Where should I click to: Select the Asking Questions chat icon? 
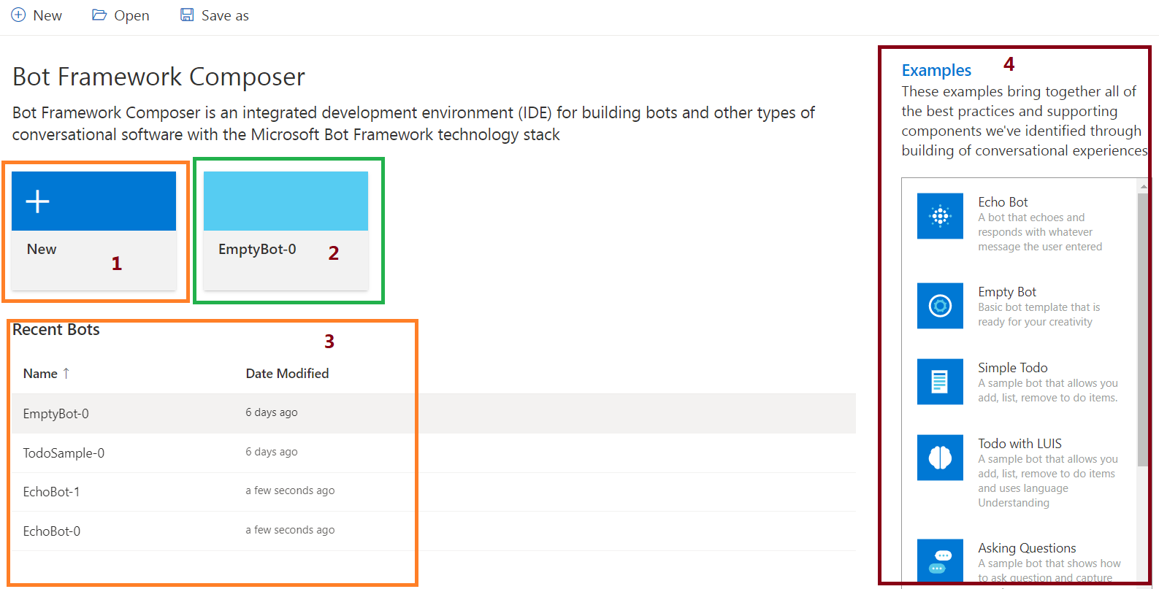point(940,561)
